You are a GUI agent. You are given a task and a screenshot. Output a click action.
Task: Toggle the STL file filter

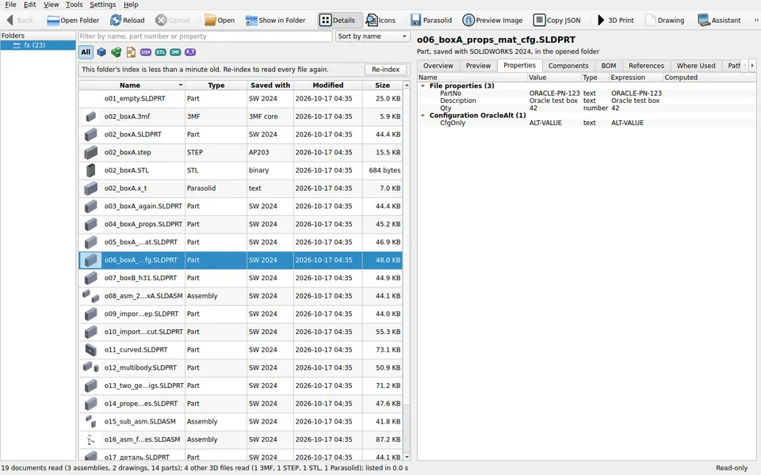161,52
